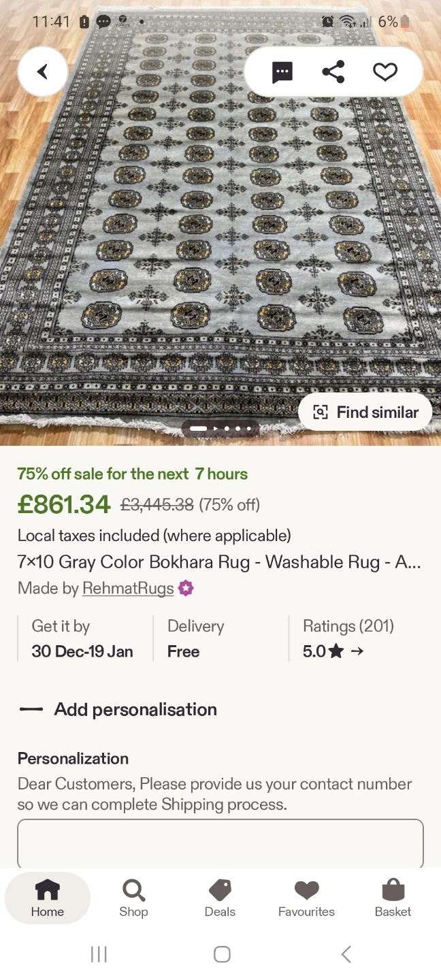Open the Shop search tab
Screen dimensions: 441x980
coord(133,898)
